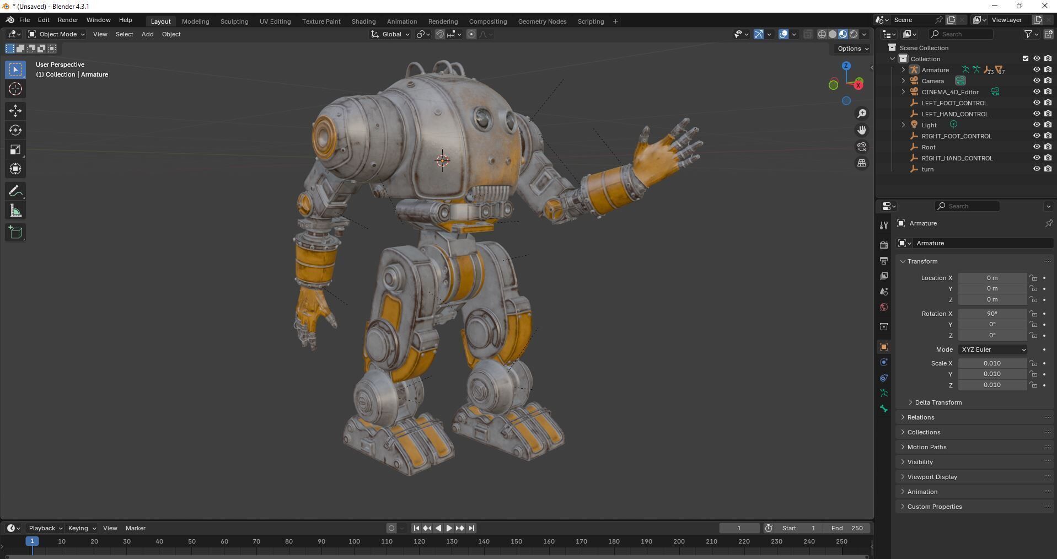Open the Global orientation dropdown
This screenshot has height=559, width=1057.
coord(390,34)
